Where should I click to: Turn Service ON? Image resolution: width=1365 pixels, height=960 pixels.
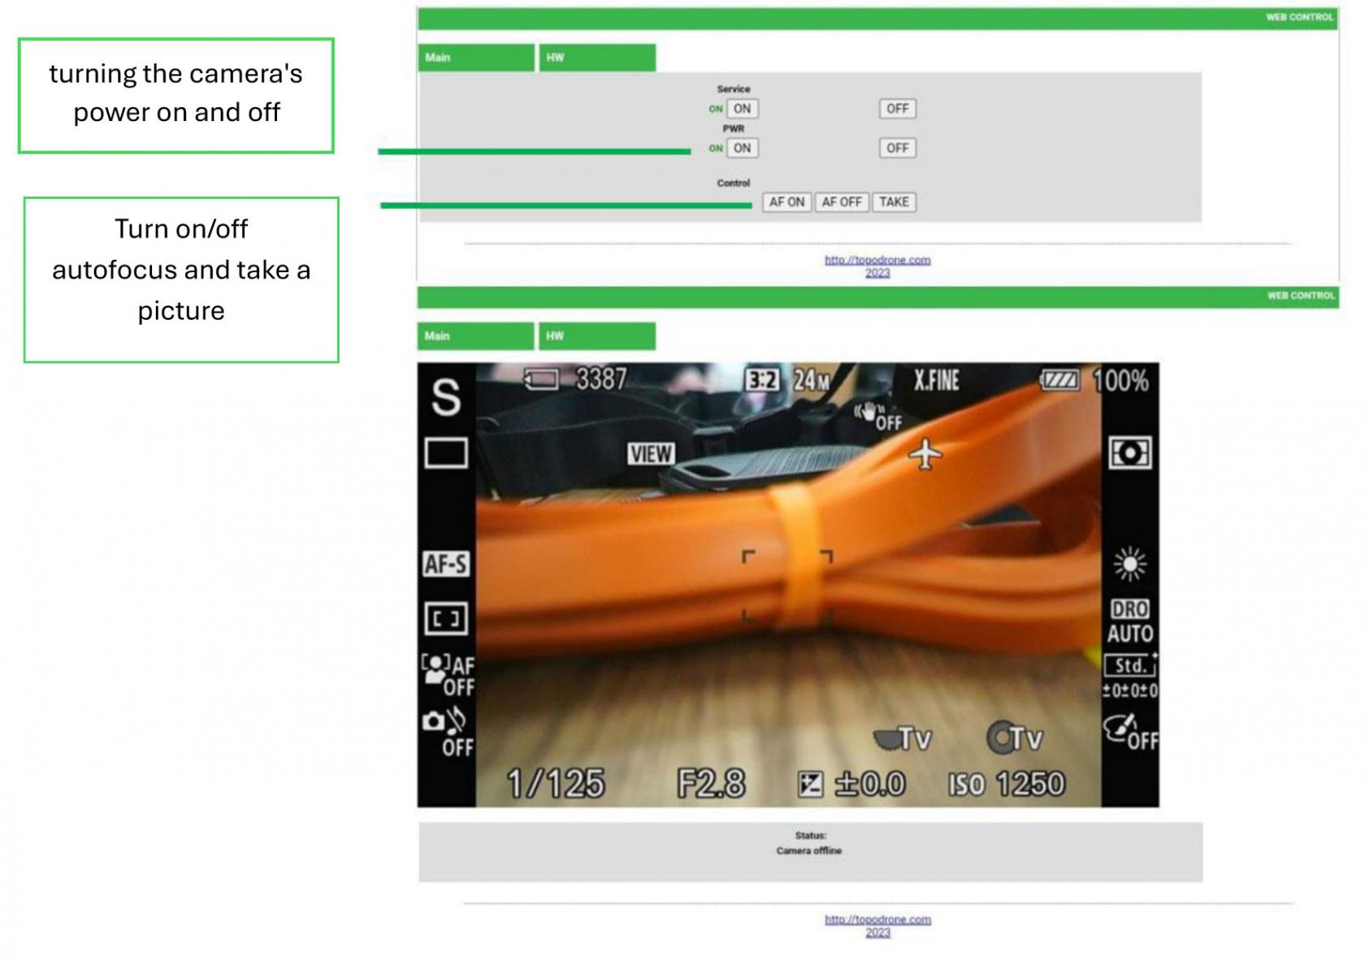742,109
